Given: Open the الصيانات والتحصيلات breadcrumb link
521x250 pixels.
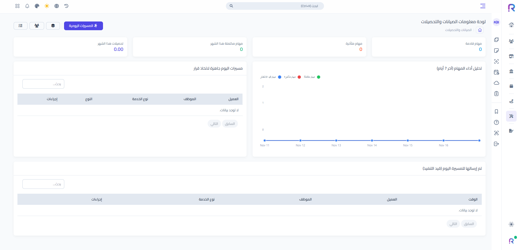Looking at the screenshot, I should click(x=459, y=30).
